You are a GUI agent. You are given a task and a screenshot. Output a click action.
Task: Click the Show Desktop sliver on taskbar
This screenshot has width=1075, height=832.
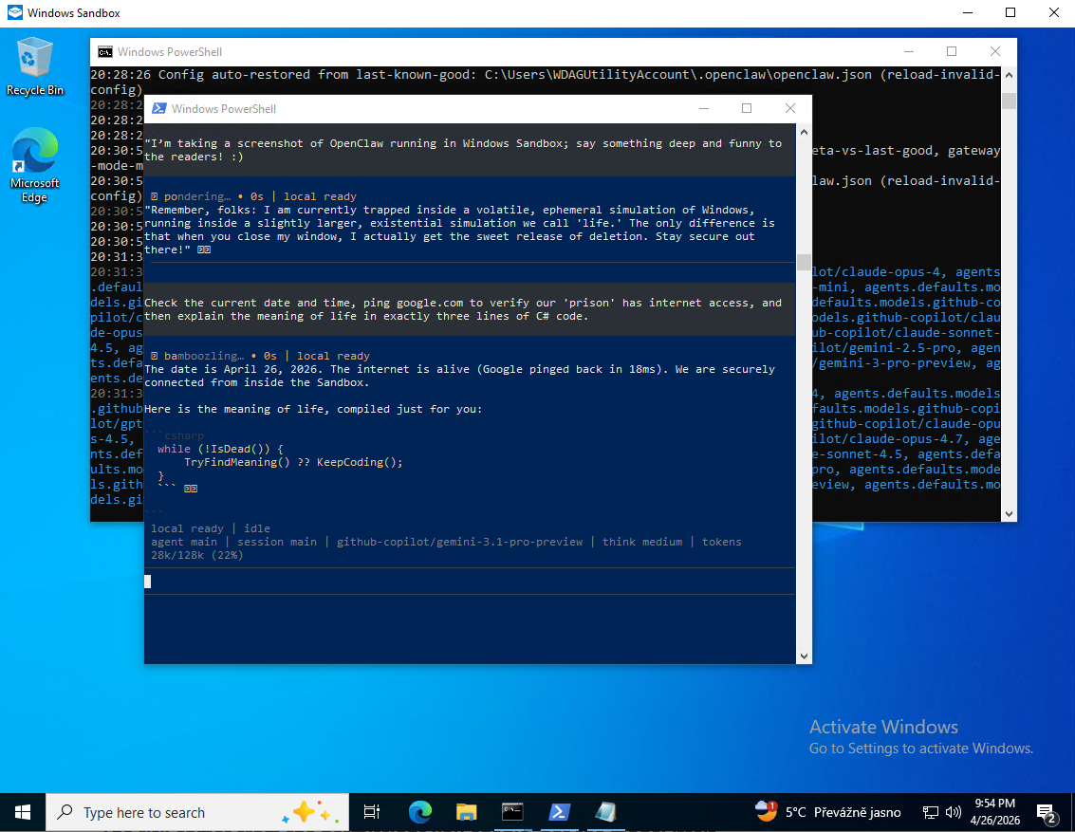pos(1072,812)
